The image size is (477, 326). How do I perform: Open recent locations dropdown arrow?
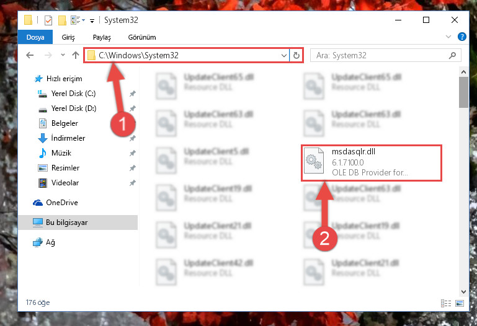pos(63,55)
